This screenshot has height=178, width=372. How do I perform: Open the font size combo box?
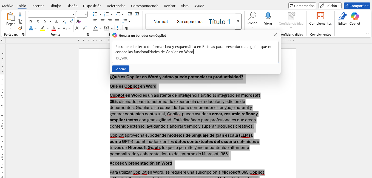[82, 14]
